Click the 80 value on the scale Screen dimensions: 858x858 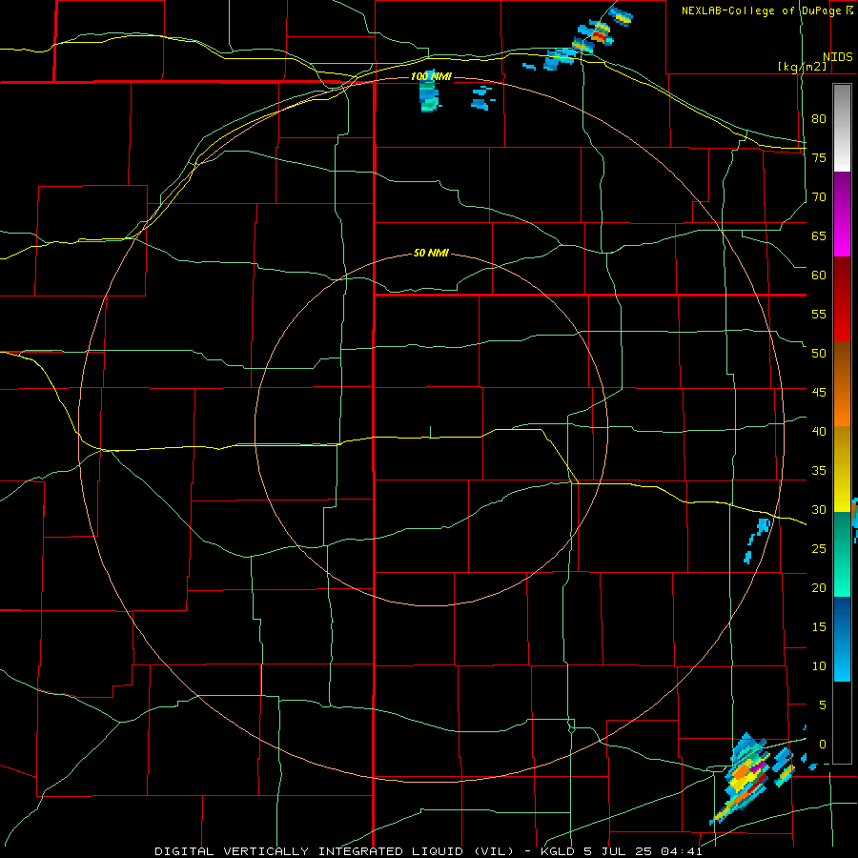(819, 119)
